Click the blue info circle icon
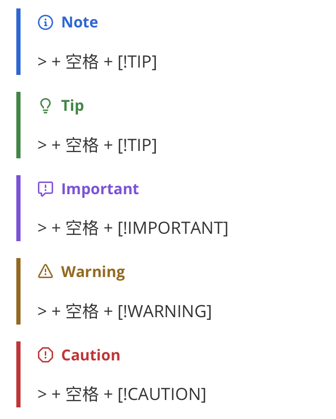 point(45,23)
